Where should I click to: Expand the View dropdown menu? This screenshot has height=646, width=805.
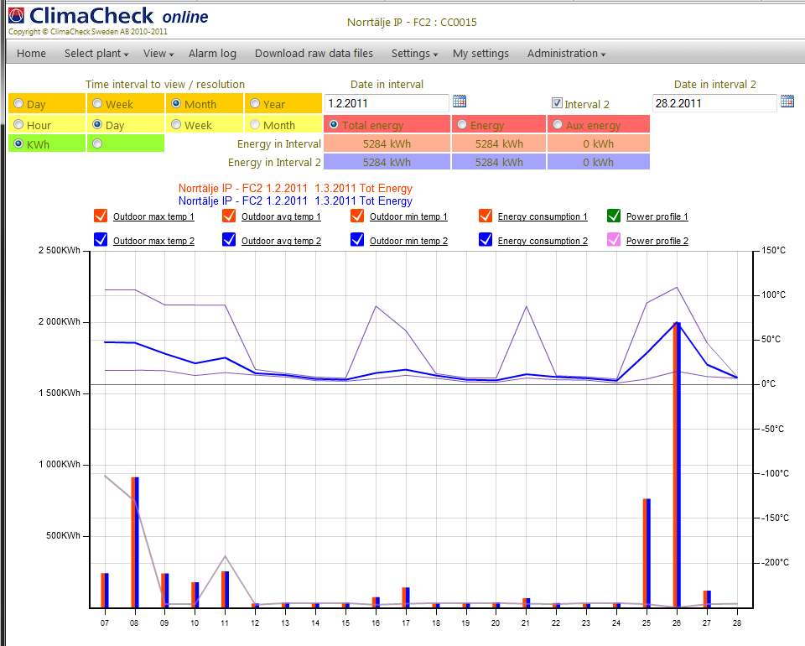[x=158, y=54]
